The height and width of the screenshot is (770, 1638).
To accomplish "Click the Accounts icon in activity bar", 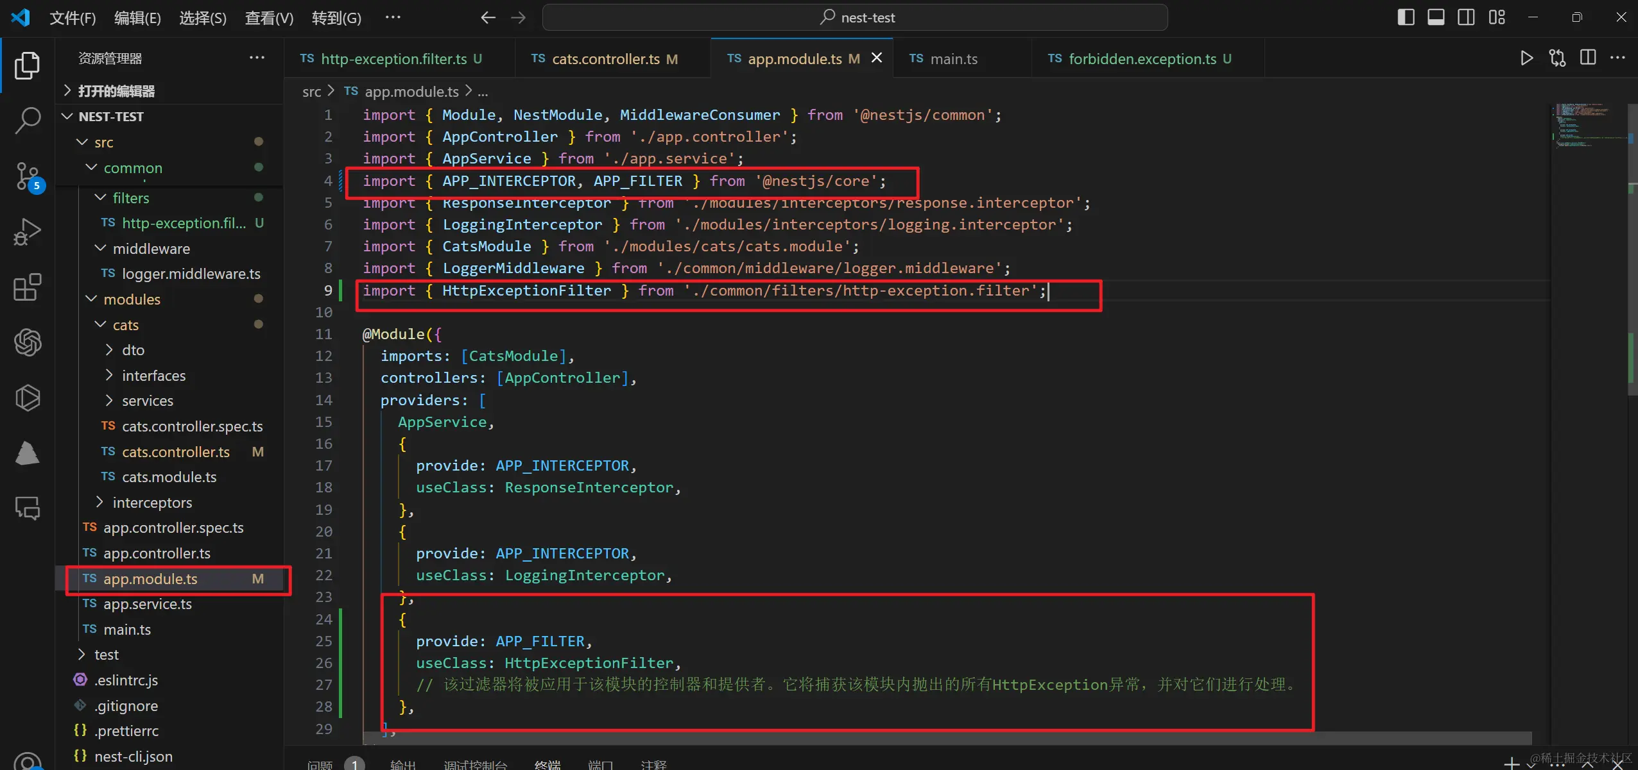I will click(x=27, y=760).
